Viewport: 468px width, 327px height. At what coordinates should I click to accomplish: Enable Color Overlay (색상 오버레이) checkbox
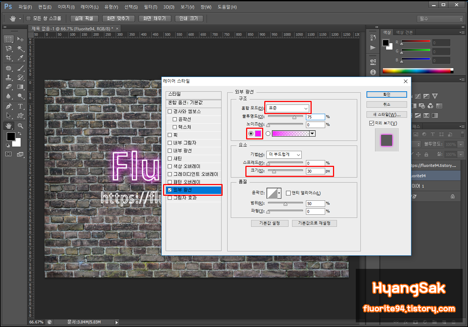click(170, 167)
